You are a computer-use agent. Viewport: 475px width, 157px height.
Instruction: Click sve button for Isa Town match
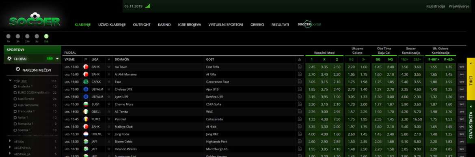tap(462, 67)
